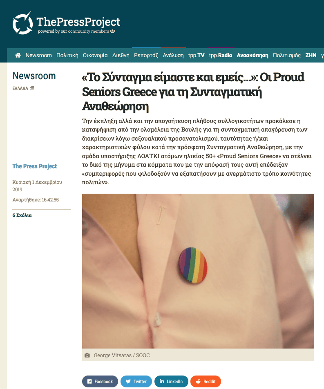Click the camera icon in photo caption
This screenshot has width=324, height=389.
[87, 355]
